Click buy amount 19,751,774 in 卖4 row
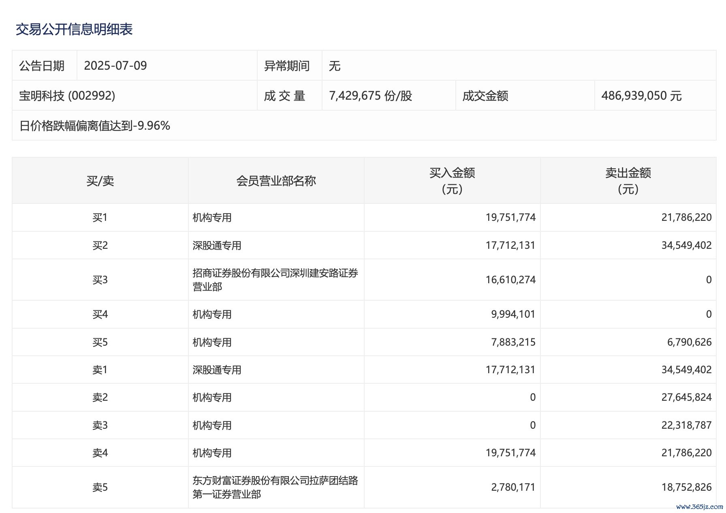 coord(510,453)
